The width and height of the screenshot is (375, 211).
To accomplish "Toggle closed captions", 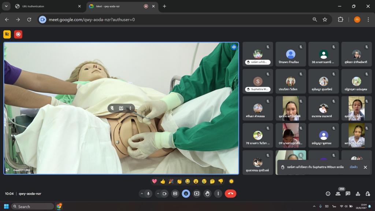I will 175,194.
